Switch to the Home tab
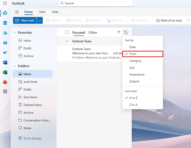191x148 pixels. tap(28, 12)
